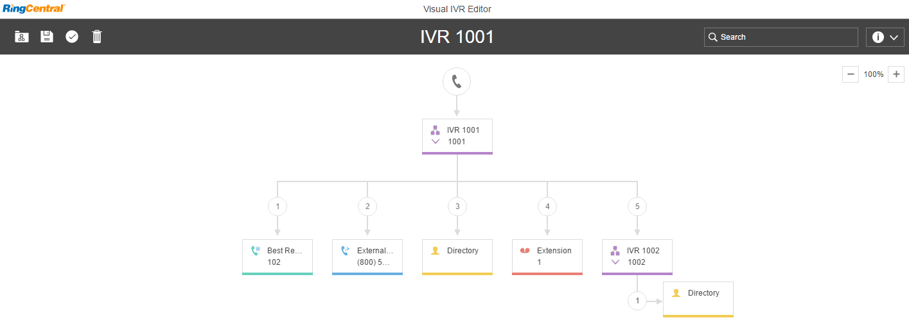Select key press 5 circle
Screen dimensions: 909x329
[x=637, y=207]
